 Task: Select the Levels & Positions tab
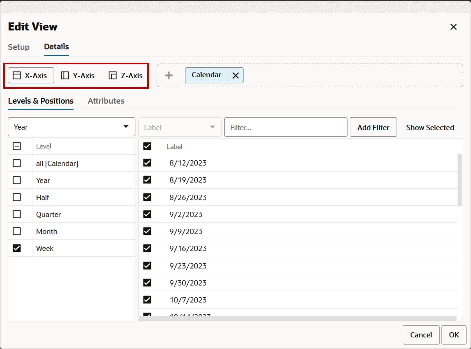pos(41,101)
